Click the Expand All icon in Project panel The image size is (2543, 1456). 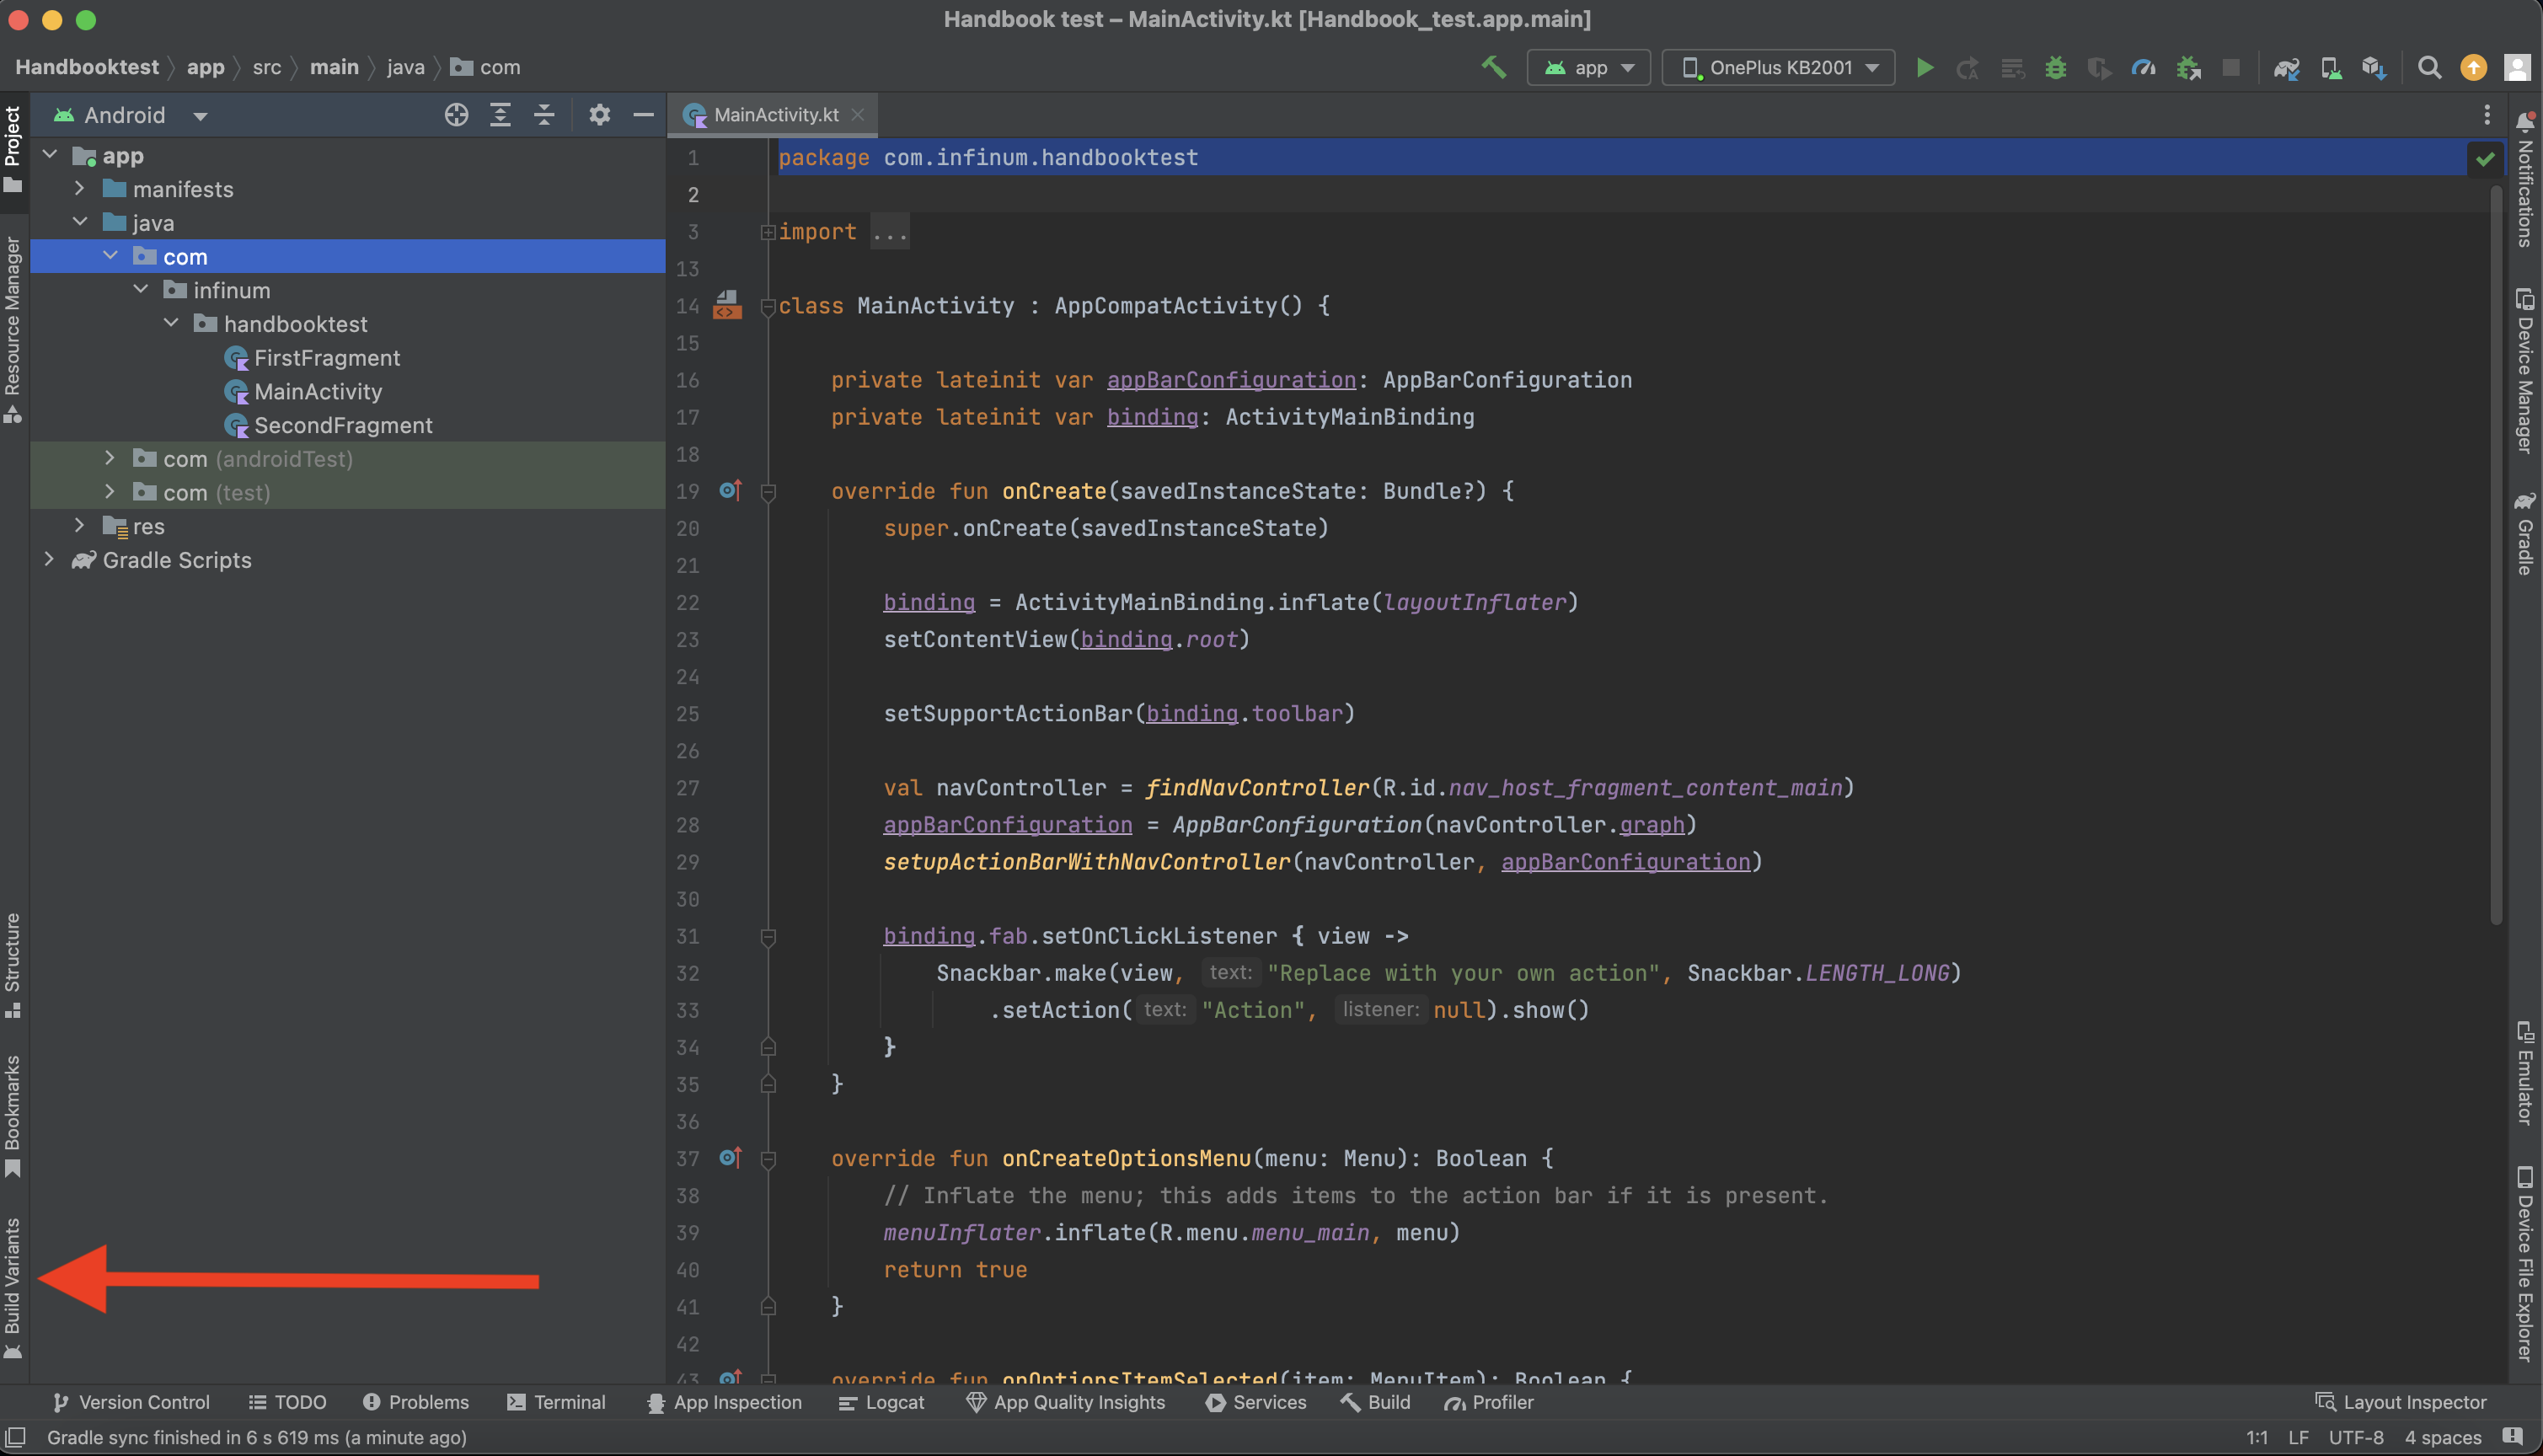coord(500,115)
